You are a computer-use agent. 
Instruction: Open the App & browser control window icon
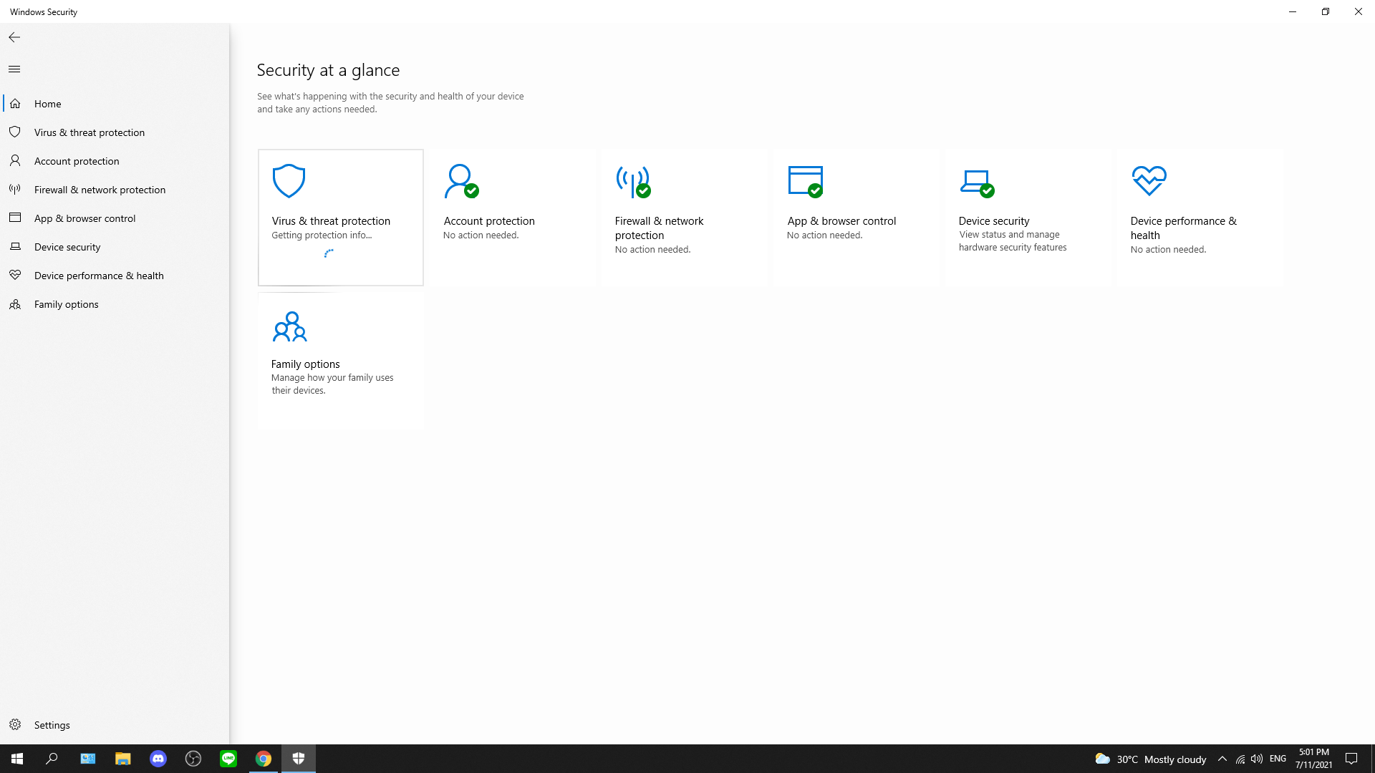[x=805, y=181]
